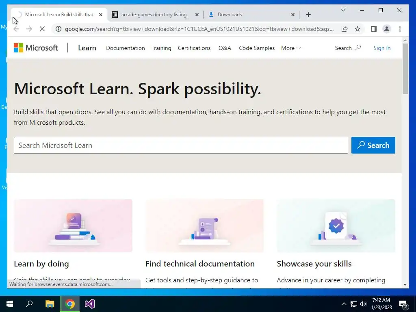This screenshot has height=312, width=416.
Task: Open tab search chevron
Action: 343,10
